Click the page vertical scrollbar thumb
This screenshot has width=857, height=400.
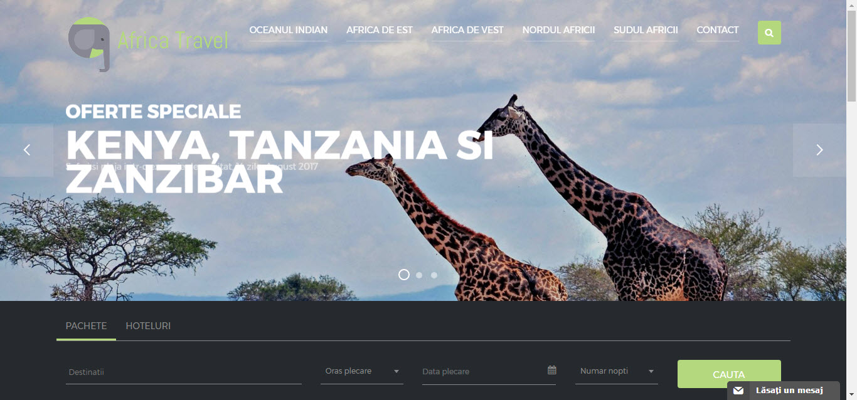click(851, 55)
